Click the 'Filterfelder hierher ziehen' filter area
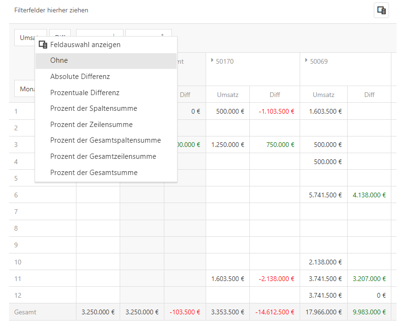This screenshot has height=321, width=398. click(x=51, y=10)
